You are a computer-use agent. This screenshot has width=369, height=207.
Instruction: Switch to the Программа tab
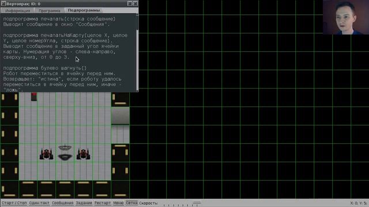[50, 10]
